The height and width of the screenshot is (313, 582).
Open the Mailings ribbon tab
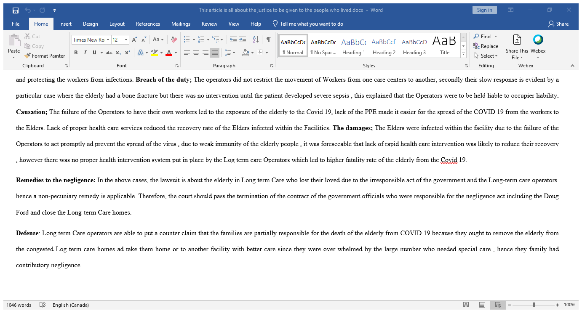pyautogui.click(x=181, y=24)
